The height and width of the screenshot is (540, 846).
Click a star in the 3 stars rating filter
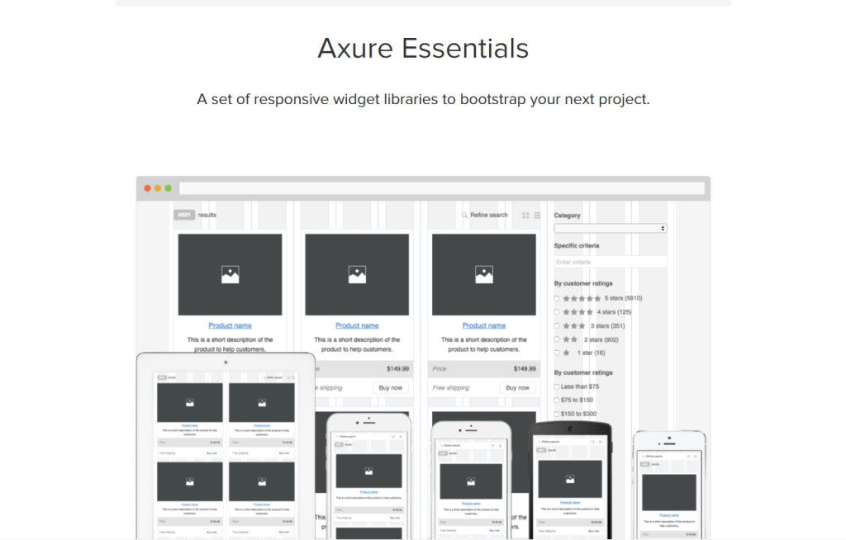tap(573, 326)
